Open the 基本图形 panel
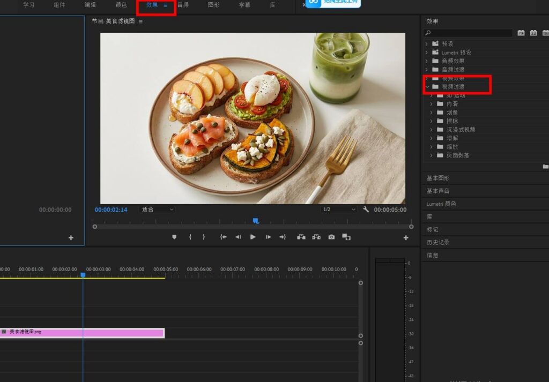This screenshot has width=549, height=382. [438, 178]
